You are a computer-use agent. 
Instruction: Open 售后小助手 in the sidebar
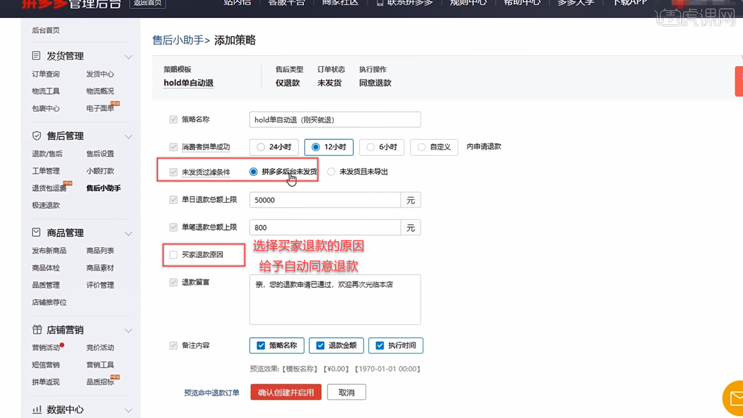click(103, 188)
